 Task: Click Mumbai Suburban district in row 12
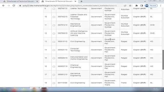[x=125, y=33]
